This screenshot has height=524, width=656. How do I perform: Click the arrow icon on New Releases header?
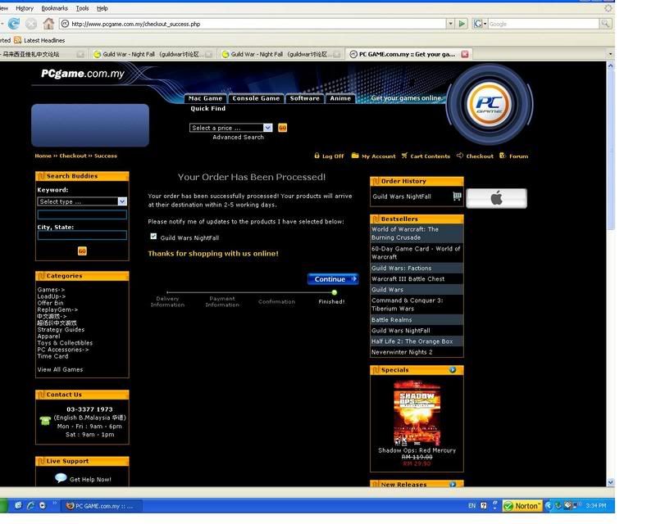pos(453,485)
